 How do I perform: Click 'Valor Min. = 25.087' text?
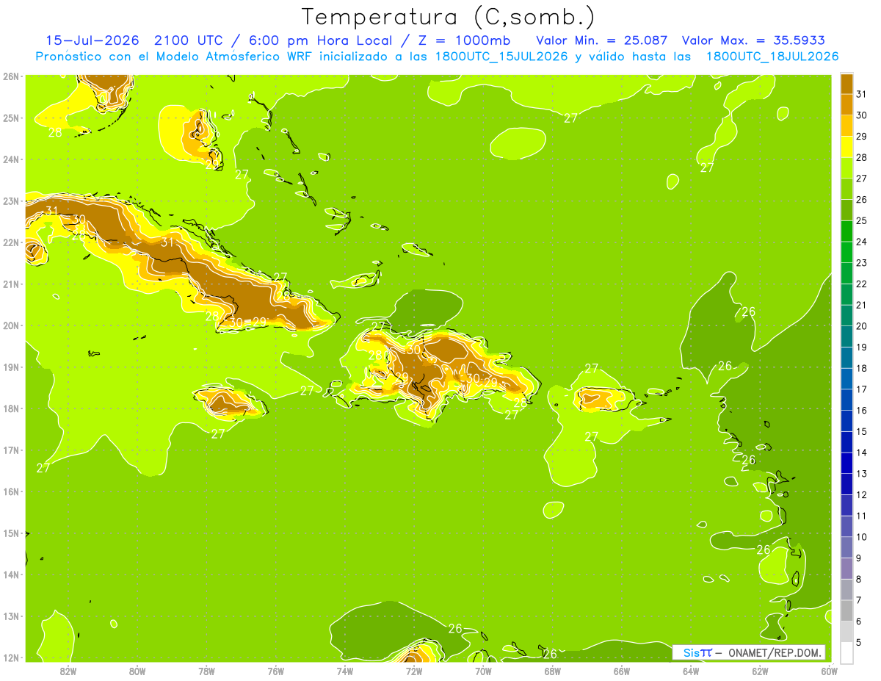tap(602, 40)
